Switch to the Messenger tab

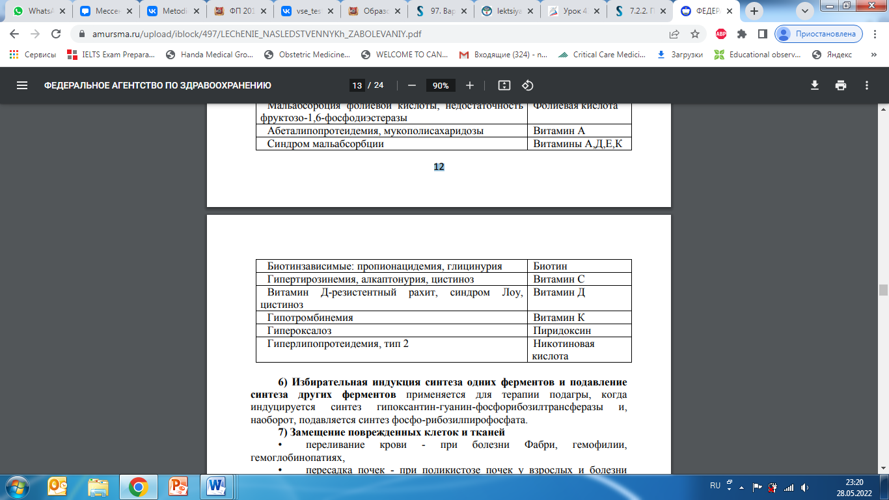coord(104,11)
